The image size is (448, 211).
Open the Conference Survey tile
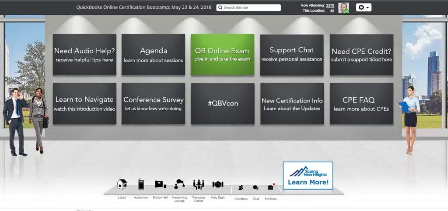(154, 103)
